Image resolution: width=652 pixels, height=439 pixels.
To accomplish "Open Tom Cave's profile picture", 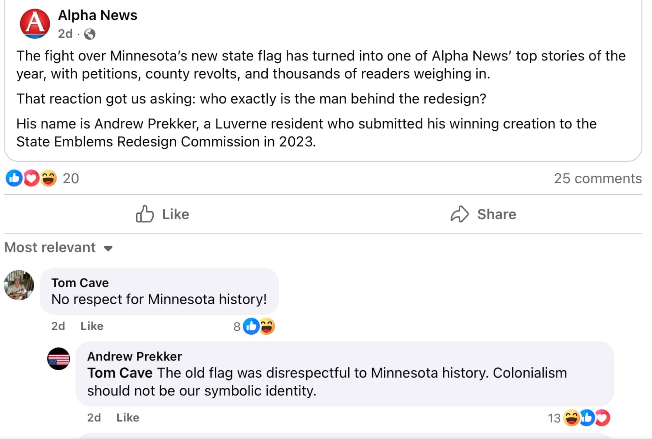I will [x=19, y=285].
